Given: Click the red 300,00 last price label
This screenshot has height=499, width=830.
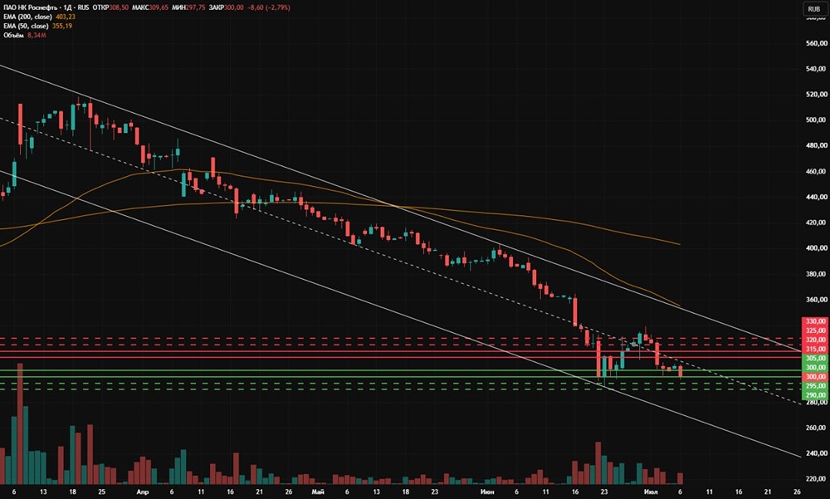Looking at the screenshot, I should coord(816,377).
